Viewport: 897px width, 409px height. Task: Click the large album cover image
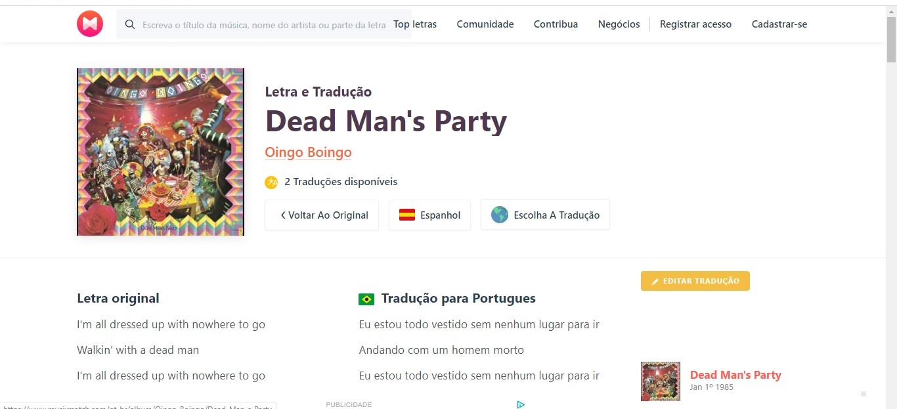pos(160,152)
